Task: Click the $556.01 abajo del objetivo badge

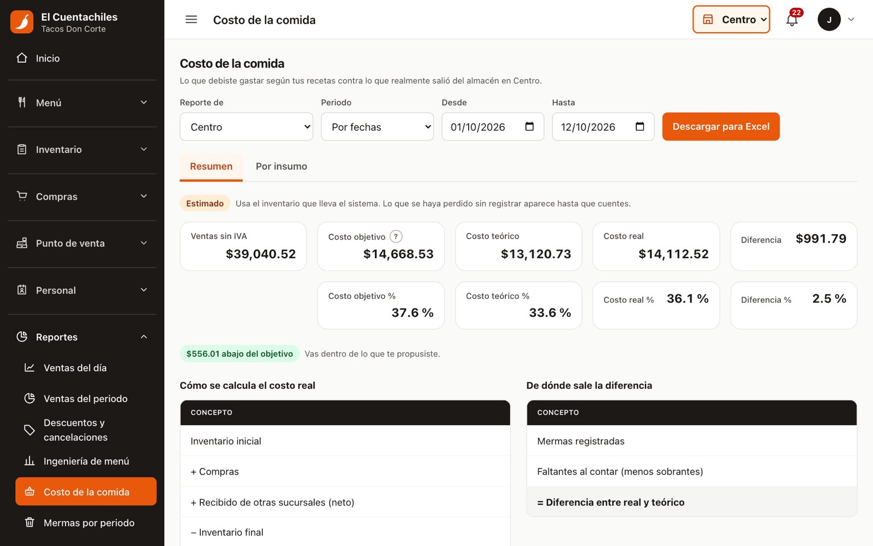Action: click(x=240, y=354)
